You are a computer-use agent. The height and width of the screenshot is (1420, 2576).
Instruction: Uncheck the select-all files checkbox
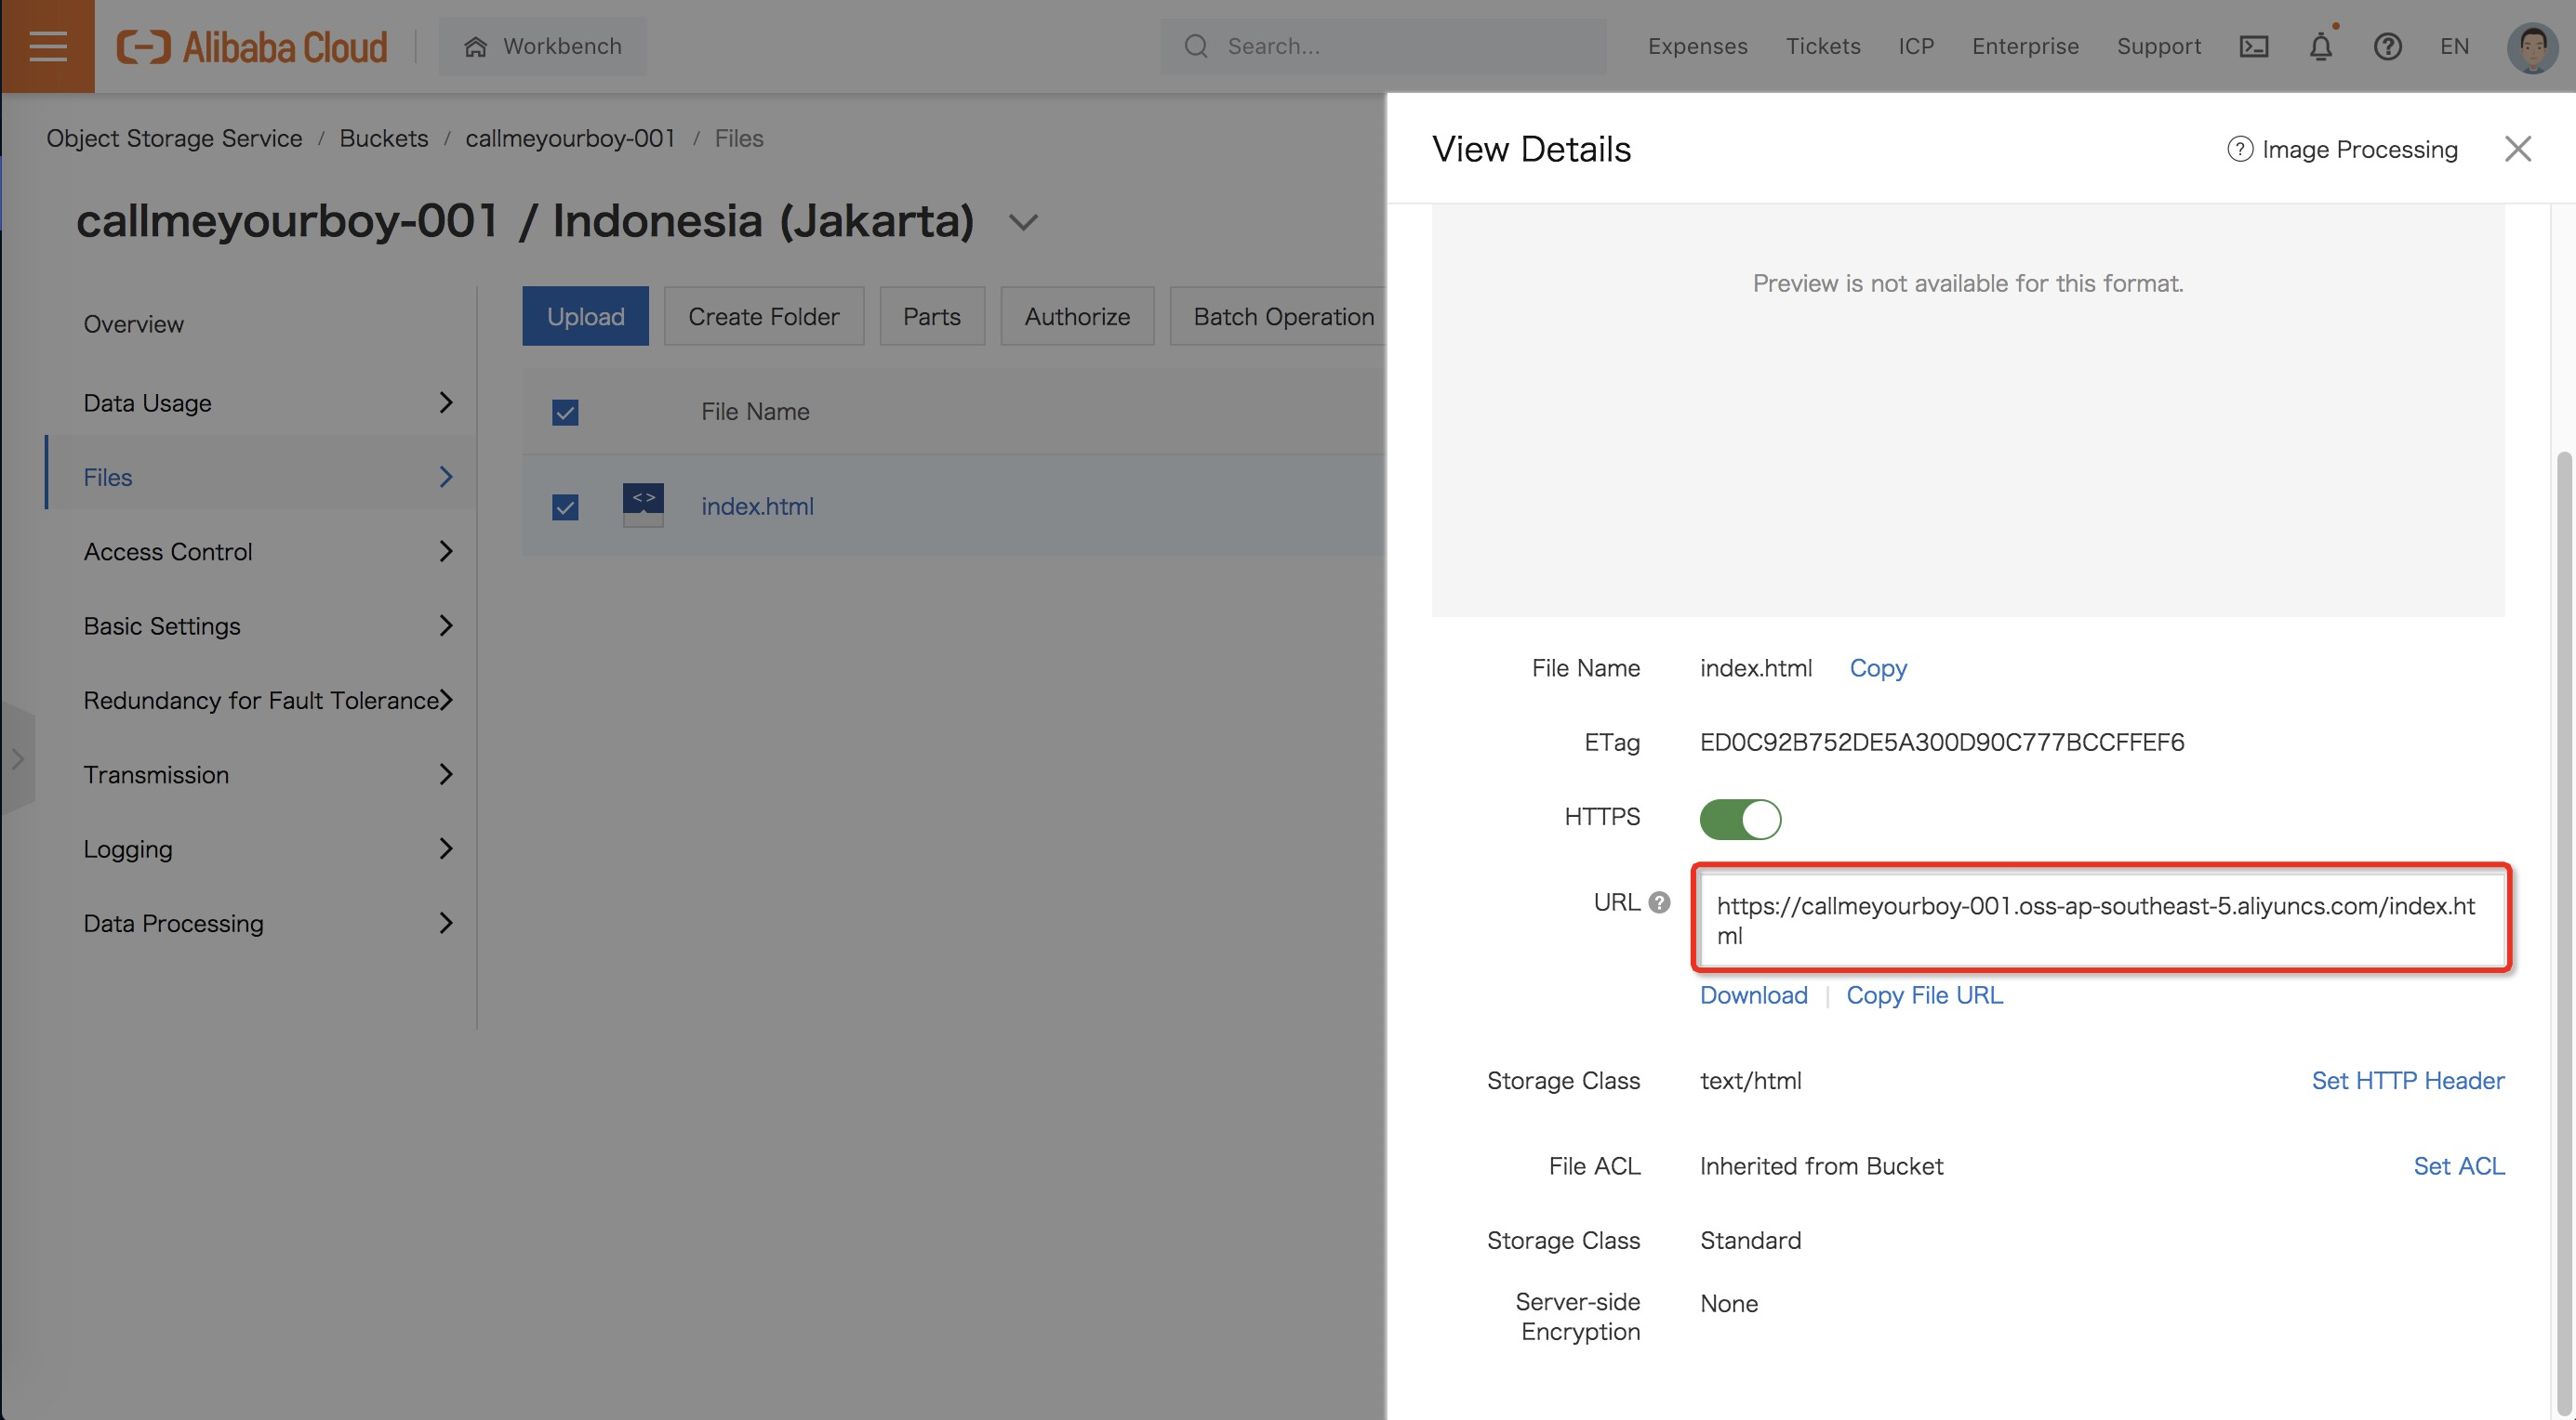(x=565, y=413)
